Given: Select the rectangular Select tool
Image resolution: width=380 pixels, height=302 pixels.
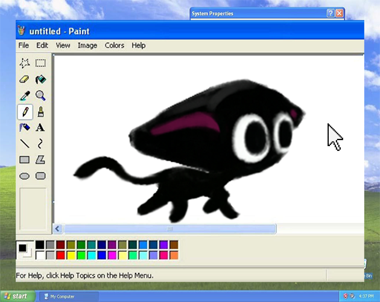Looking at the screenshot, I should tap(40, 63).
